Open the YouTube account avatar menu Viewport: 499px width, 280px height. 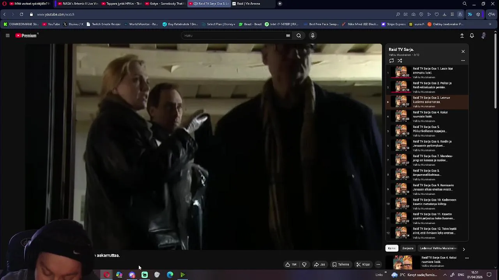point(483,35)
